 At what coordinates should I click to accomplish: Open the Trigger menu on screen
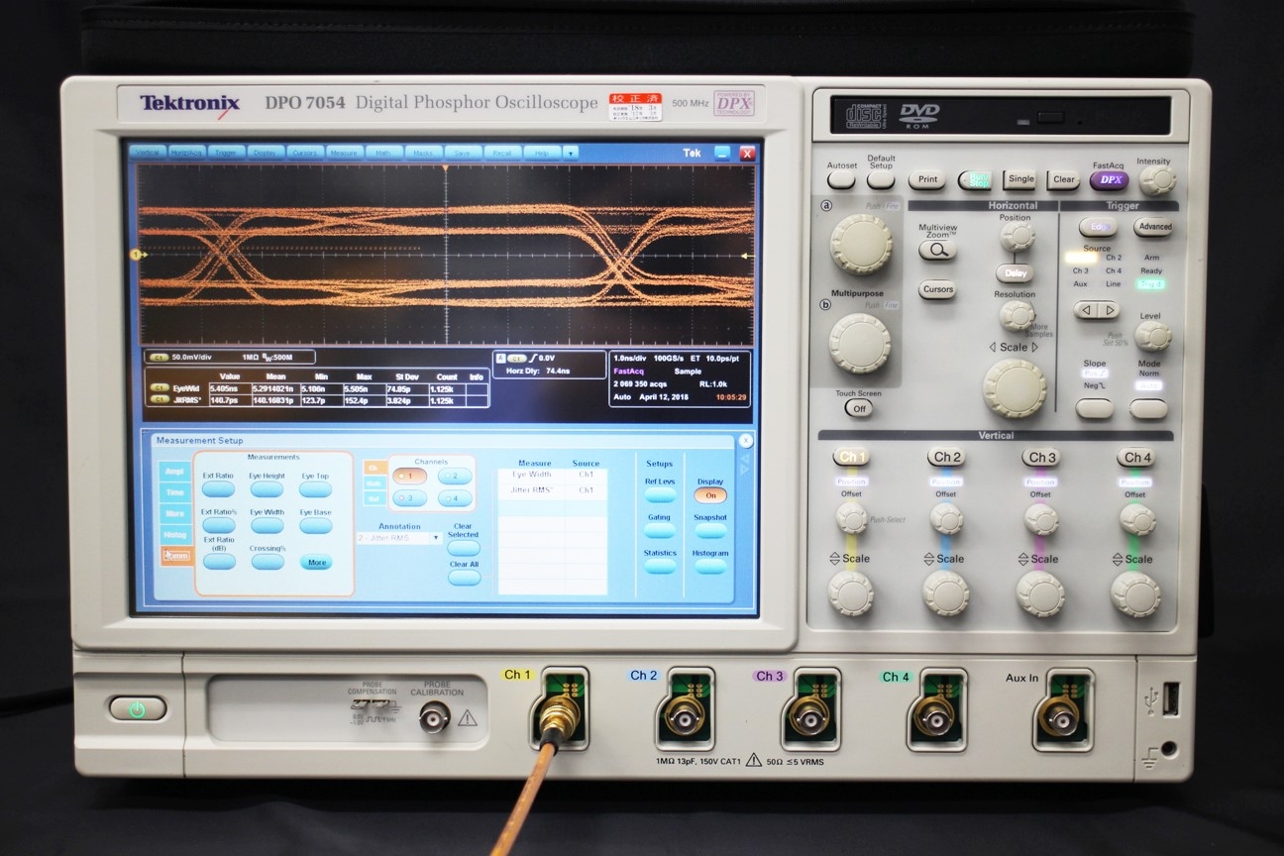click(x=226, y=153)
